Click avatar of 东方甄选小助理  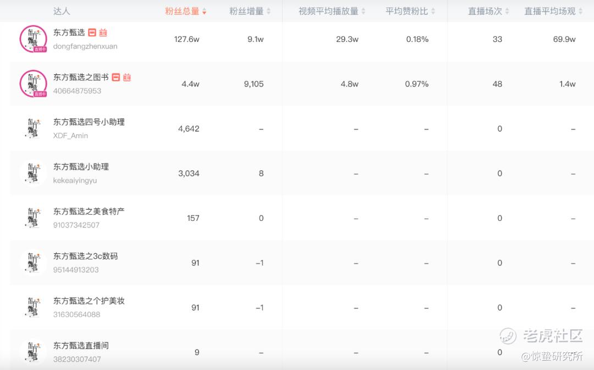[33, 173]
